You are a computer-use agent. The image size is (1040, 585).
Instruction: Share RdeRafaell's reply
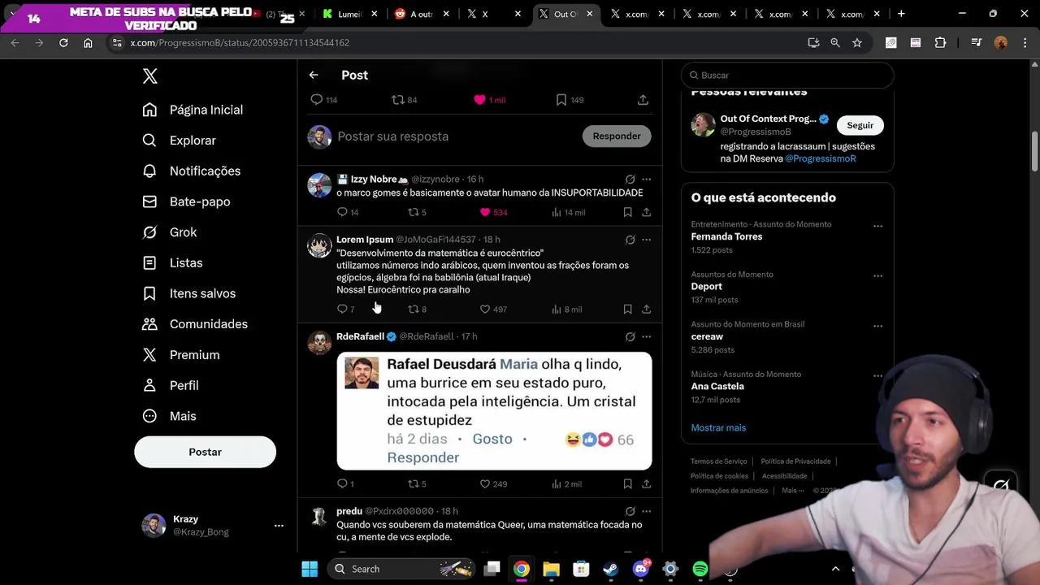click(x=646, y=483)
